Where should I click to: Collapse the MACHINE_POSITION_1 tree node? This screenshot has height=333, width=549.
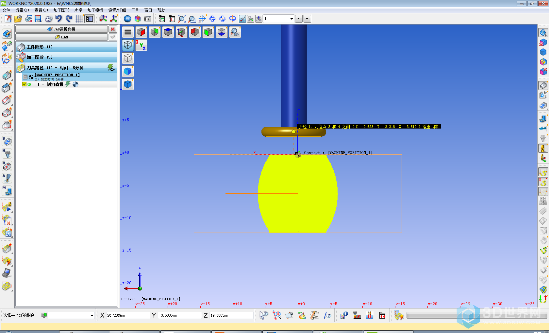25,77
